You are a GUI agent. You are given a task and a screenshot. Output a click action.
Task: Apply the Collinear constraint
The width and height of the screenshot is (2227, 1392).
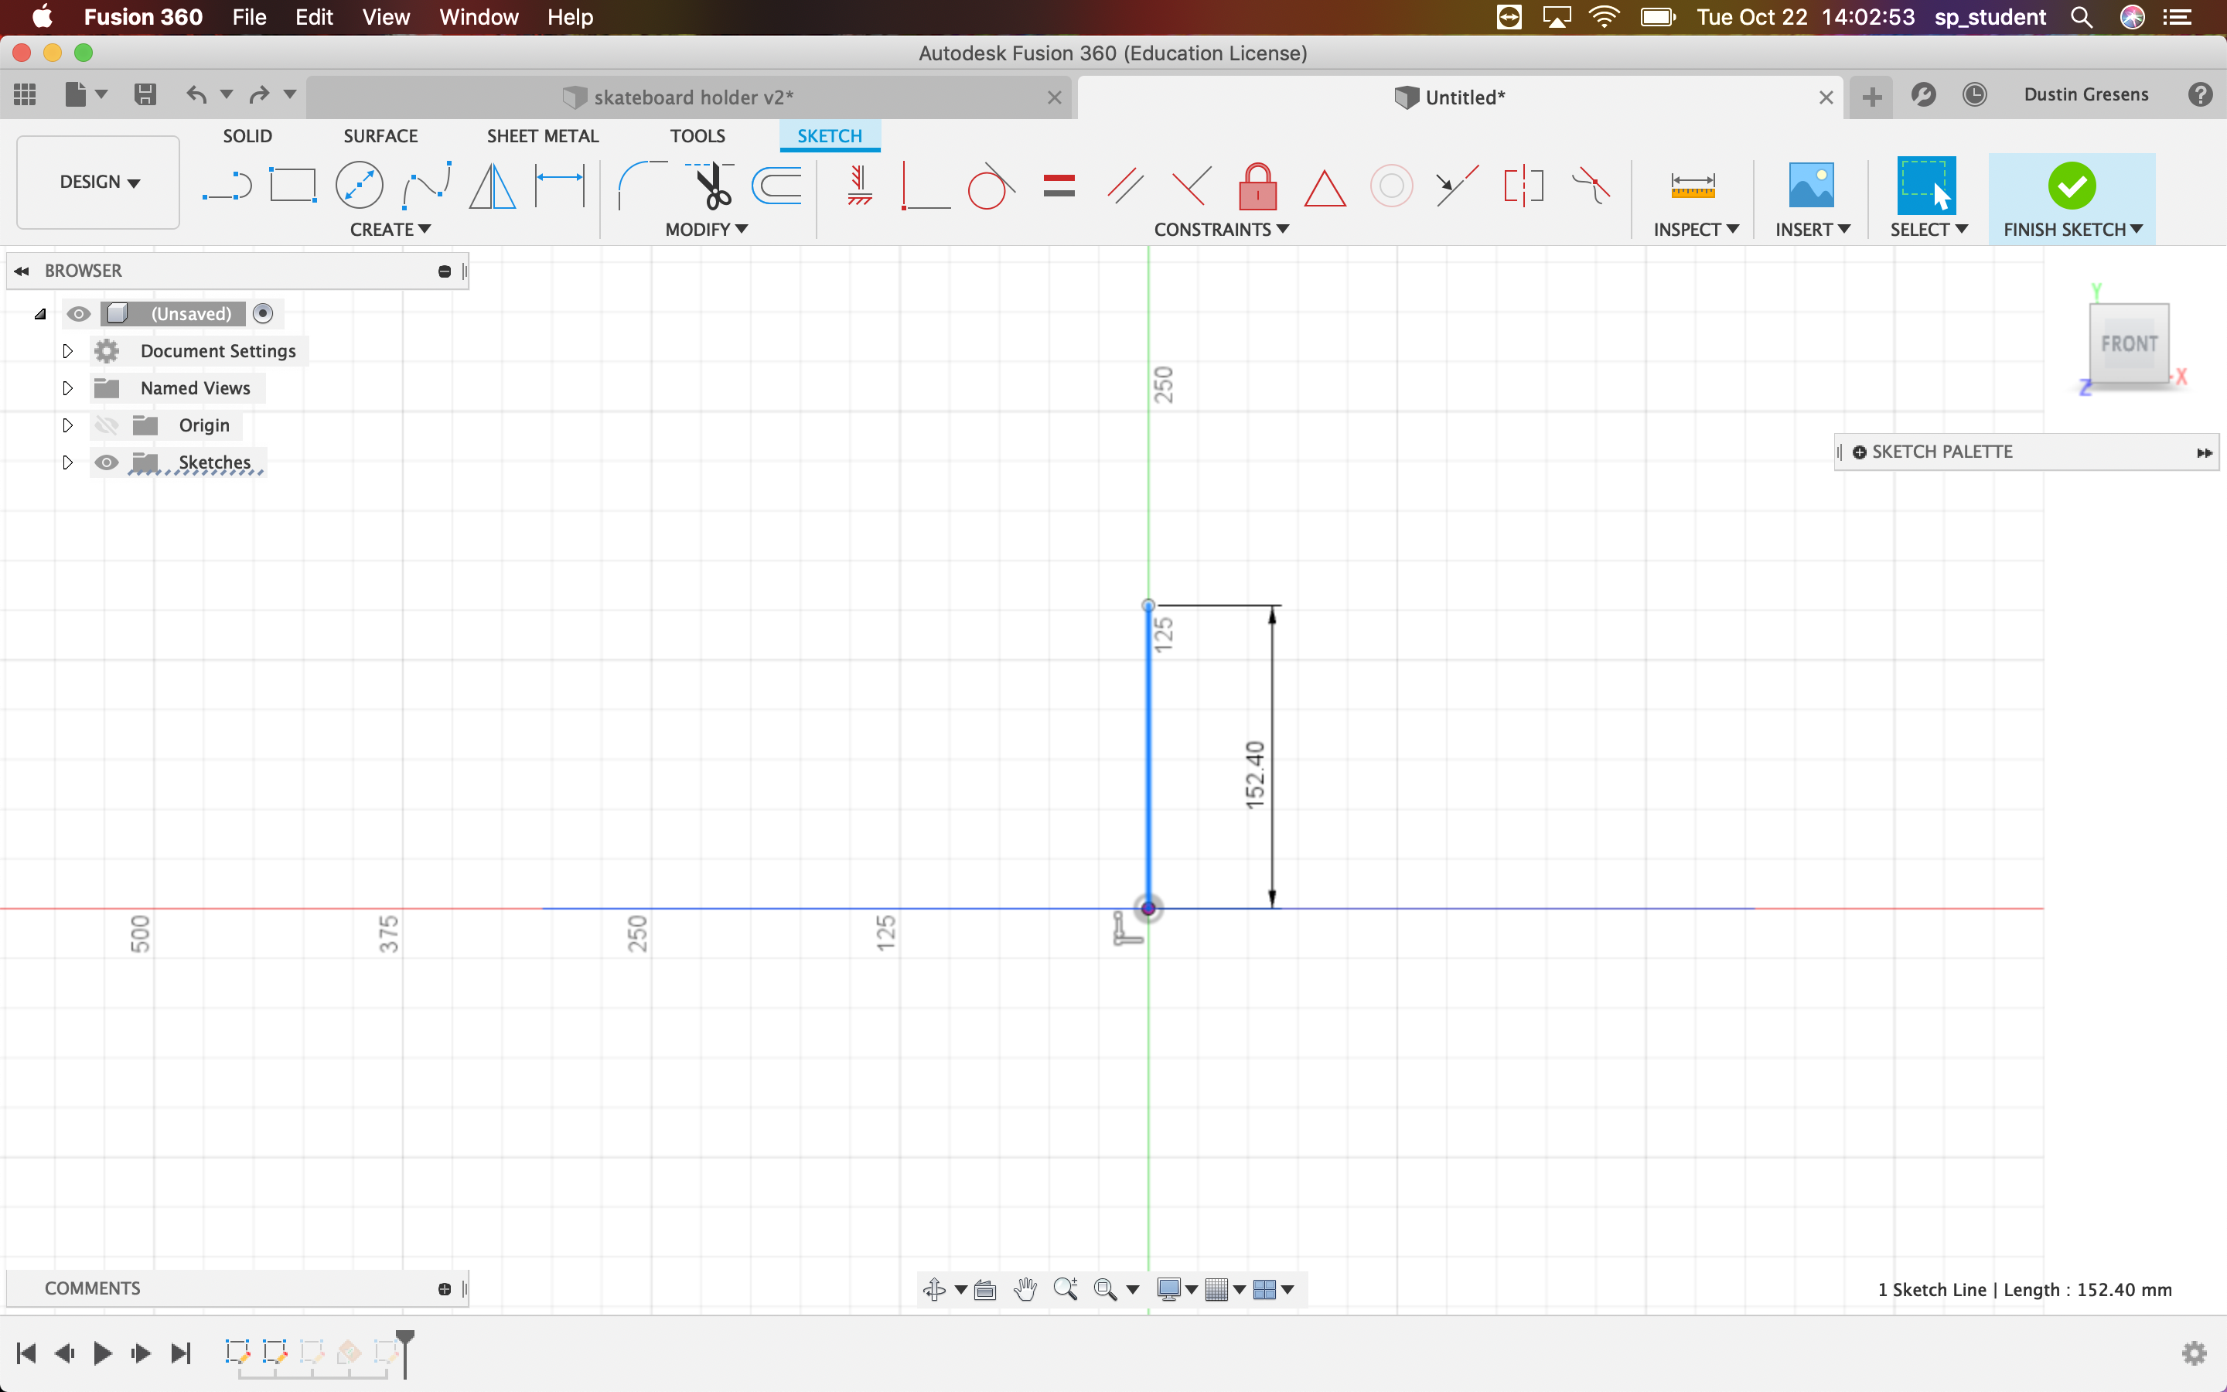1458,185
